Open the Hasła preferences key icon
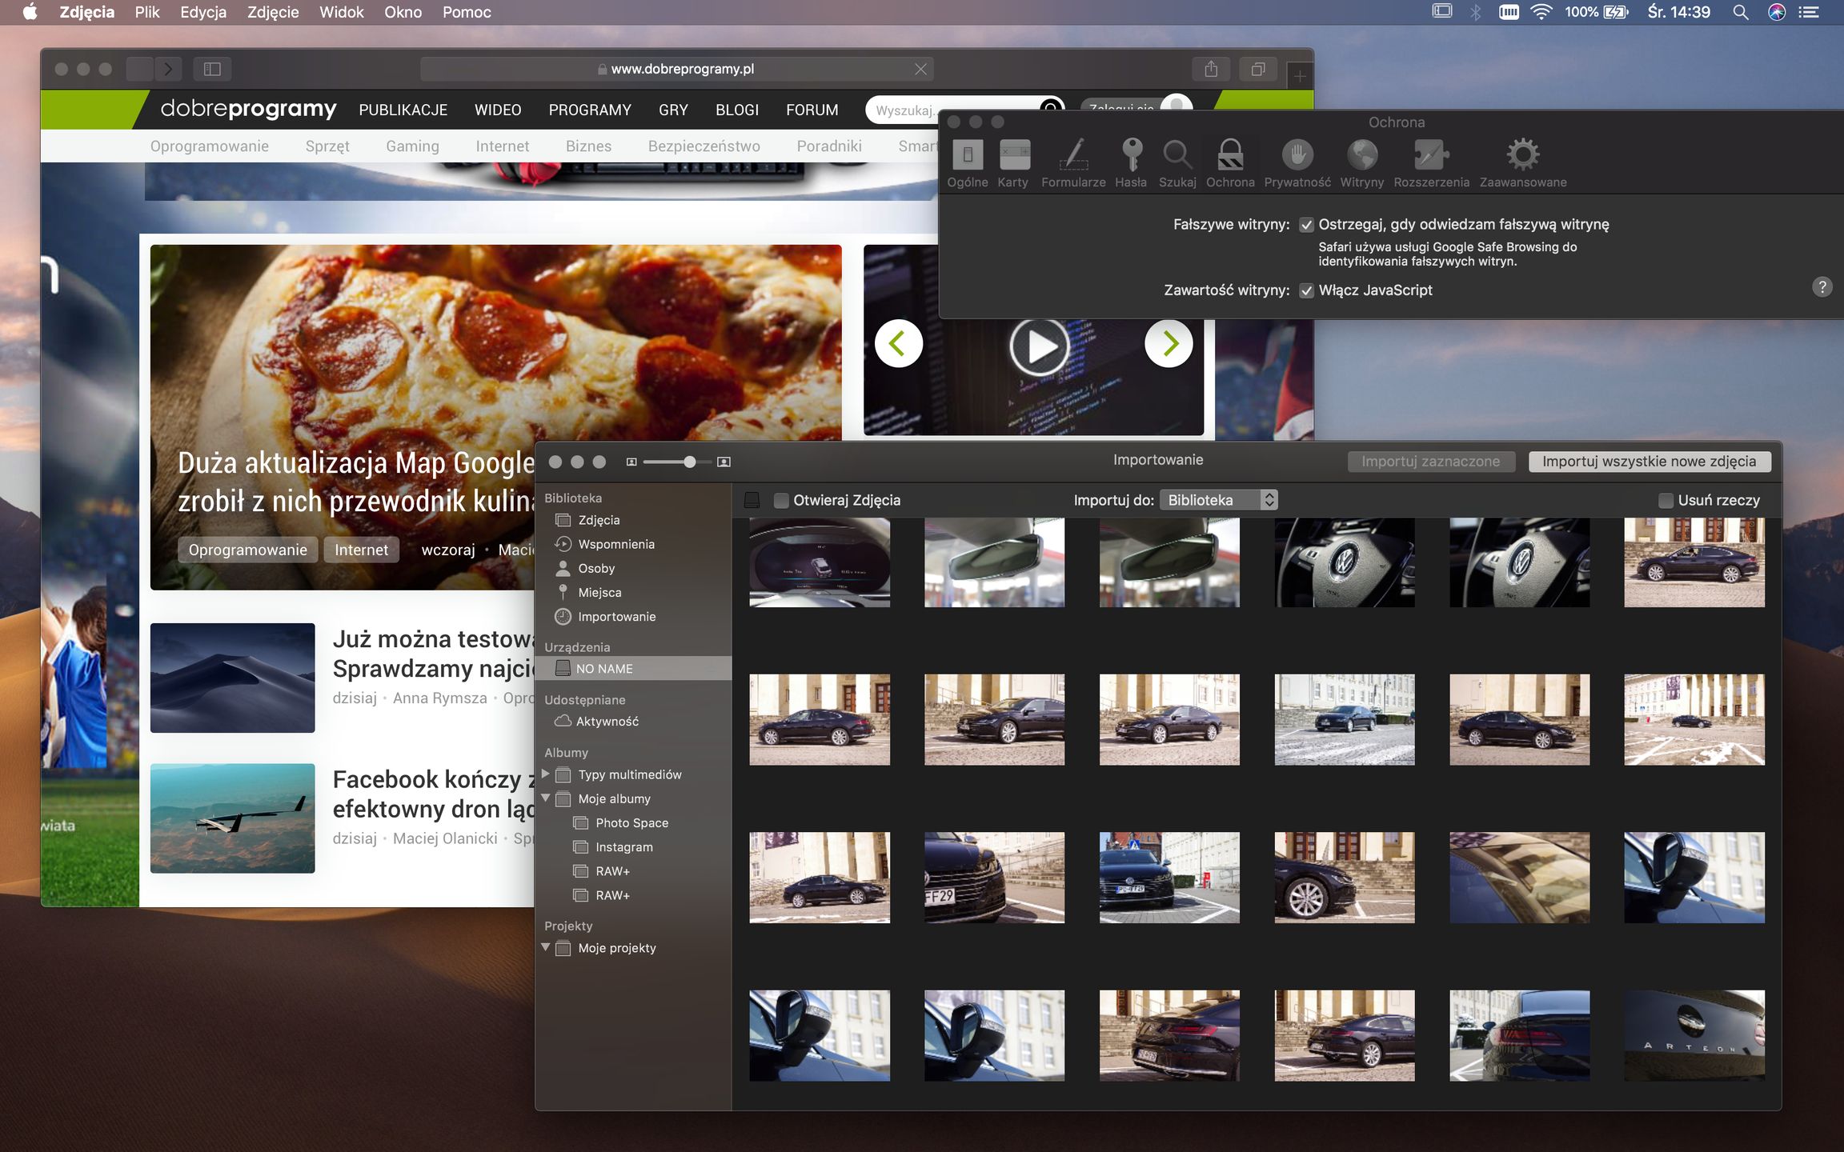The height and width of the screenshot is (1152, 1844). pos(1131,155)
